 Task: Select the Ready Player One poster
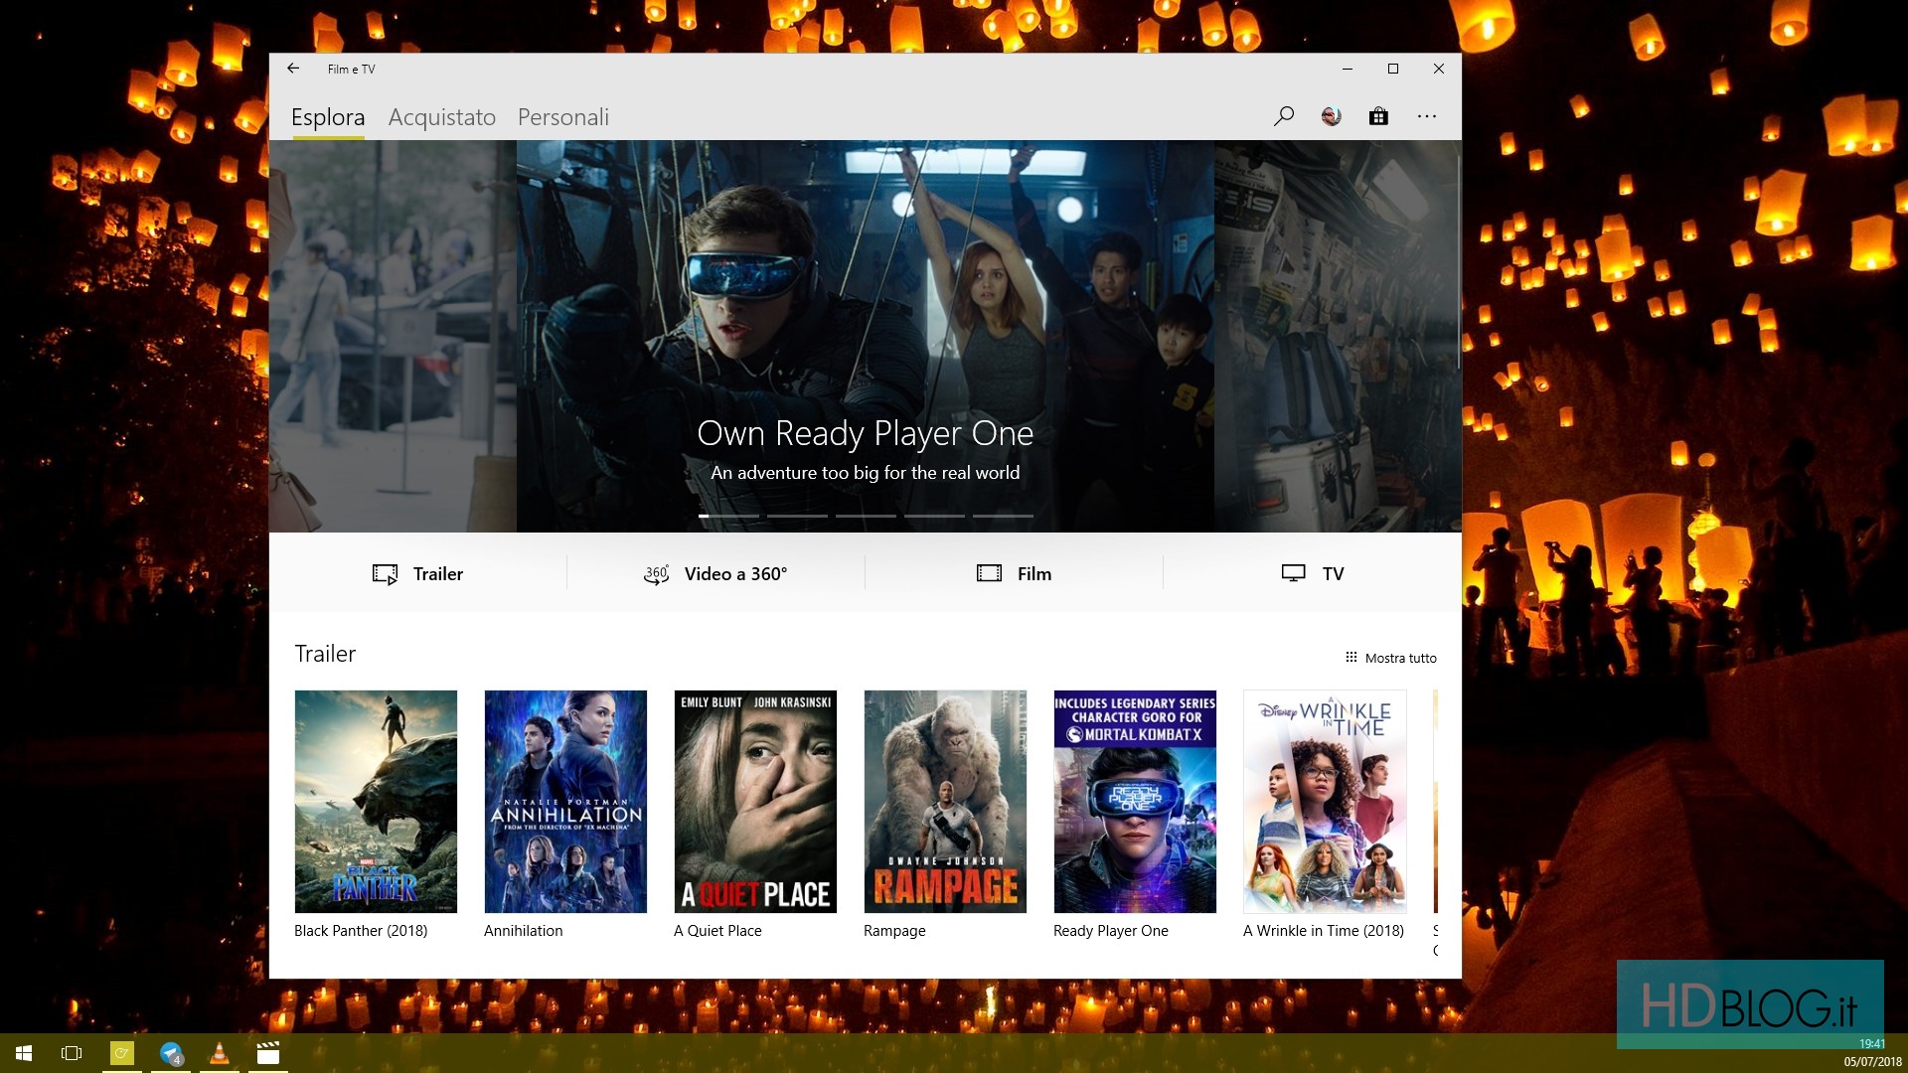point(1135,802)
